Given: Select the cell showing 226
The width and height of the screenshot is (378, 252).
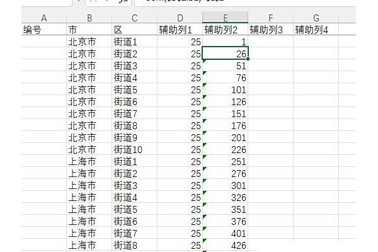Looking at the screenshot, I should click(x=225, y=149).
